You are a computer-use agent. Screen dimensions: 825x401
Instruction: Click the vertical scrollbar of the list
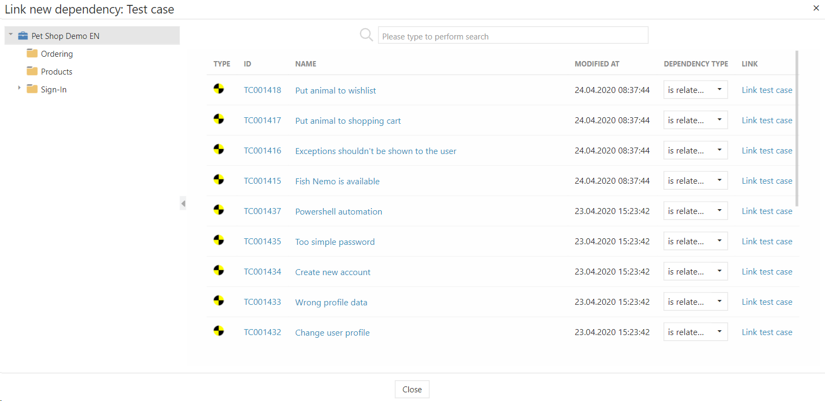pyautogui.click(x=797, y=129)
